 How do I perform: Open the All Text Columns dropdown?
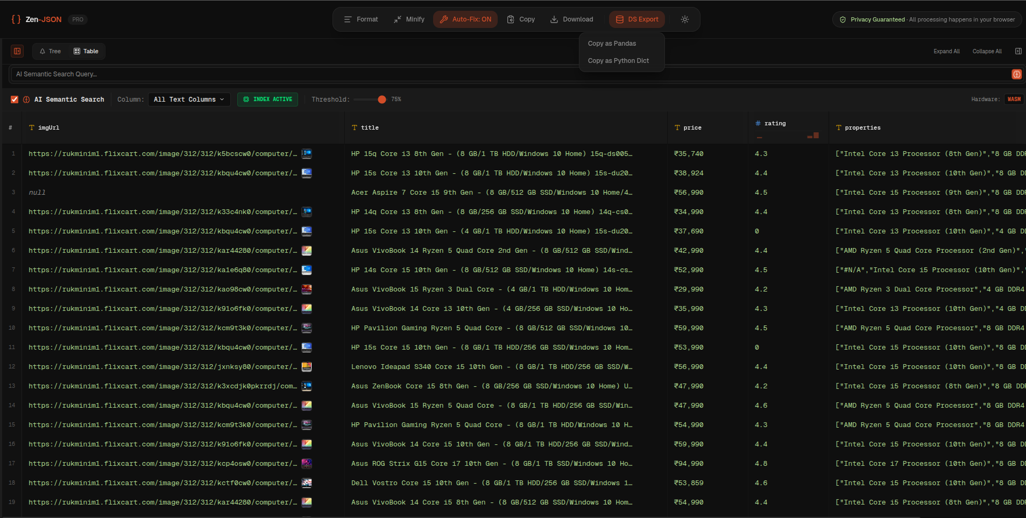pos(189,100)
